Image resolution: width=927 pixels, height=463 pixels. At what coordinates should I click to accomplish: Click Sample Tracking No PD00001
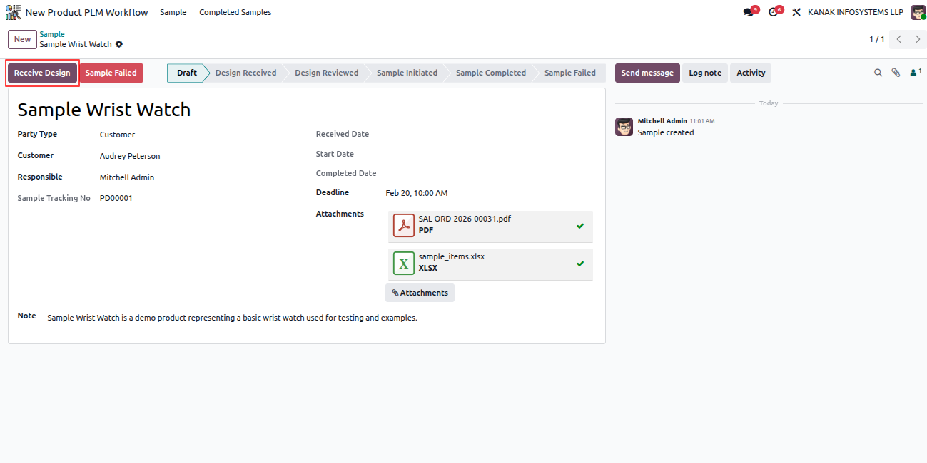click(116, 198)
